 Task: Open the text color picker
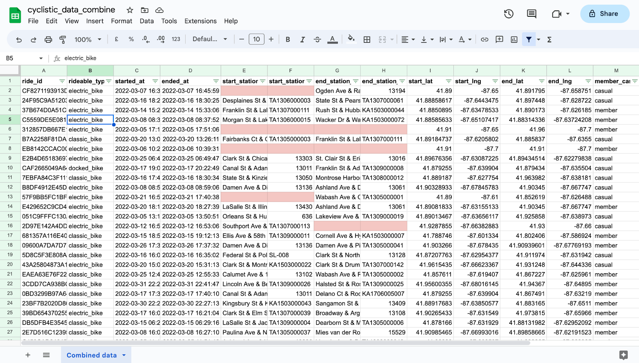pyautogui.click(x=333, y=39)
